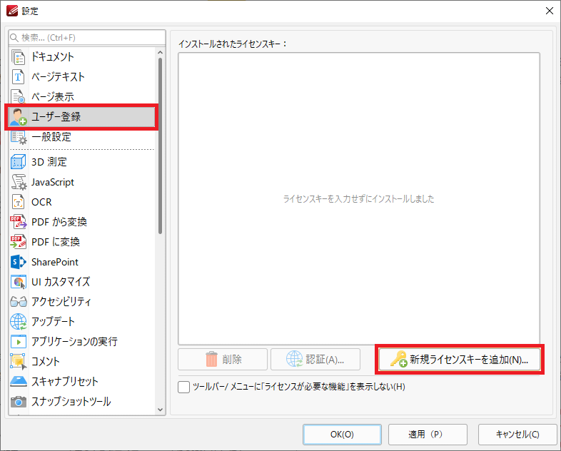
Task: Open PDF から変換 label
Action: (x=59, y=222)
